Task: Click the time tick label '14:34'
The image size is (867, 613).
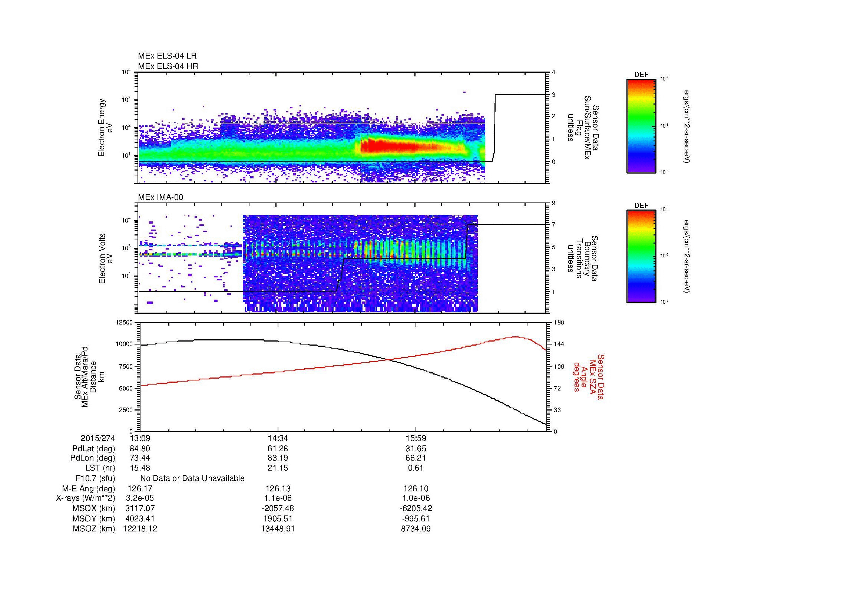Action: tap(278, 438)
